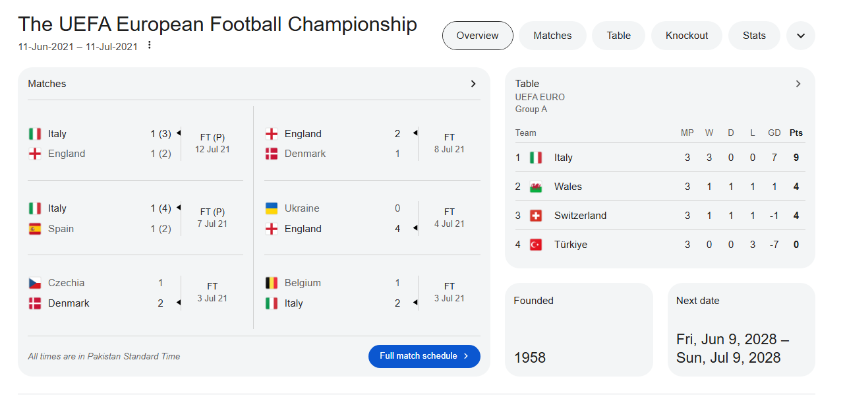Select the Stats tab
Image resolution: width=845 pixels, height=395 pixels.
(x=754, y=36)
